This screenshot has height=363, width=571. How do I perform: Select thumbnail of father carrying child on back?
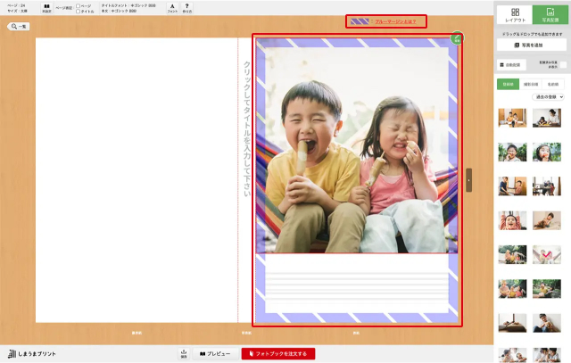click(x=547, y=289)
